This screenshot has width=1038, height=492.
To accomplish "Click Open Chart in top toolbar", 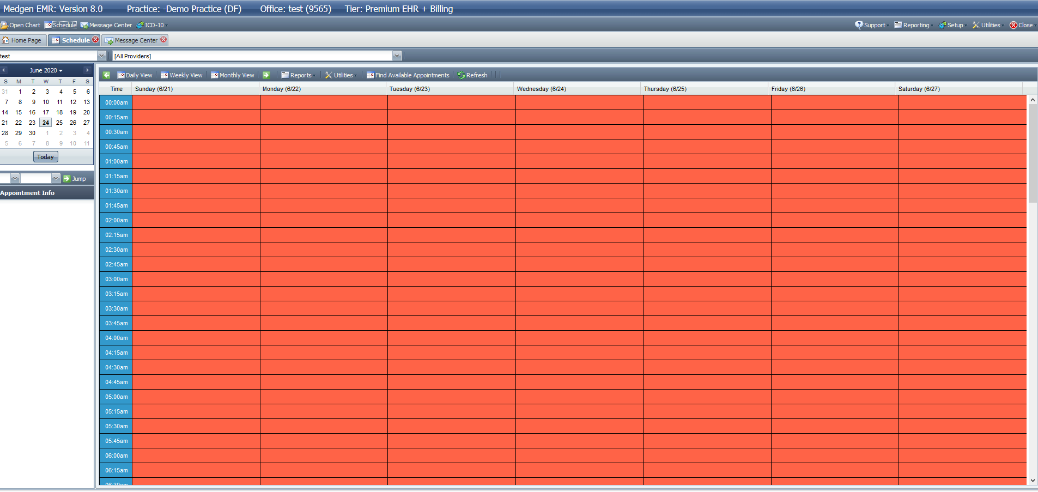I will click(x=21, y=25).
